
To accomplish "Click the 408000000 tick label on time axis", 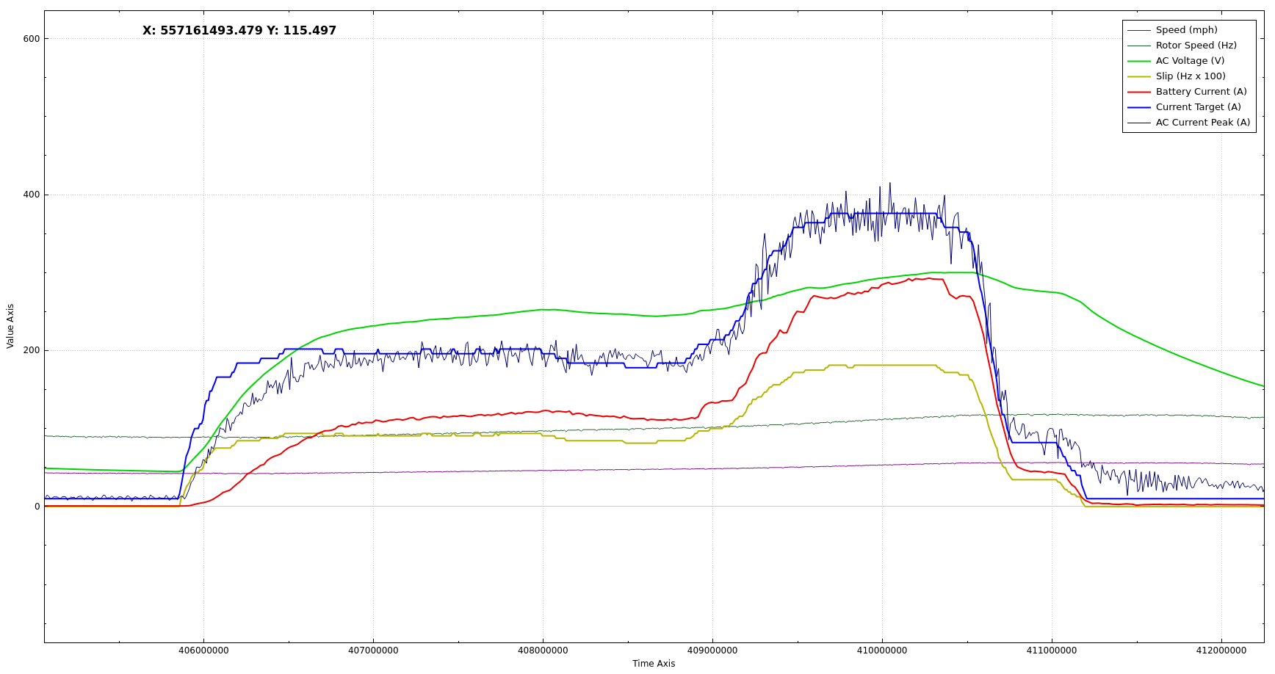I will pyautogui.click(x=543, y=651).
